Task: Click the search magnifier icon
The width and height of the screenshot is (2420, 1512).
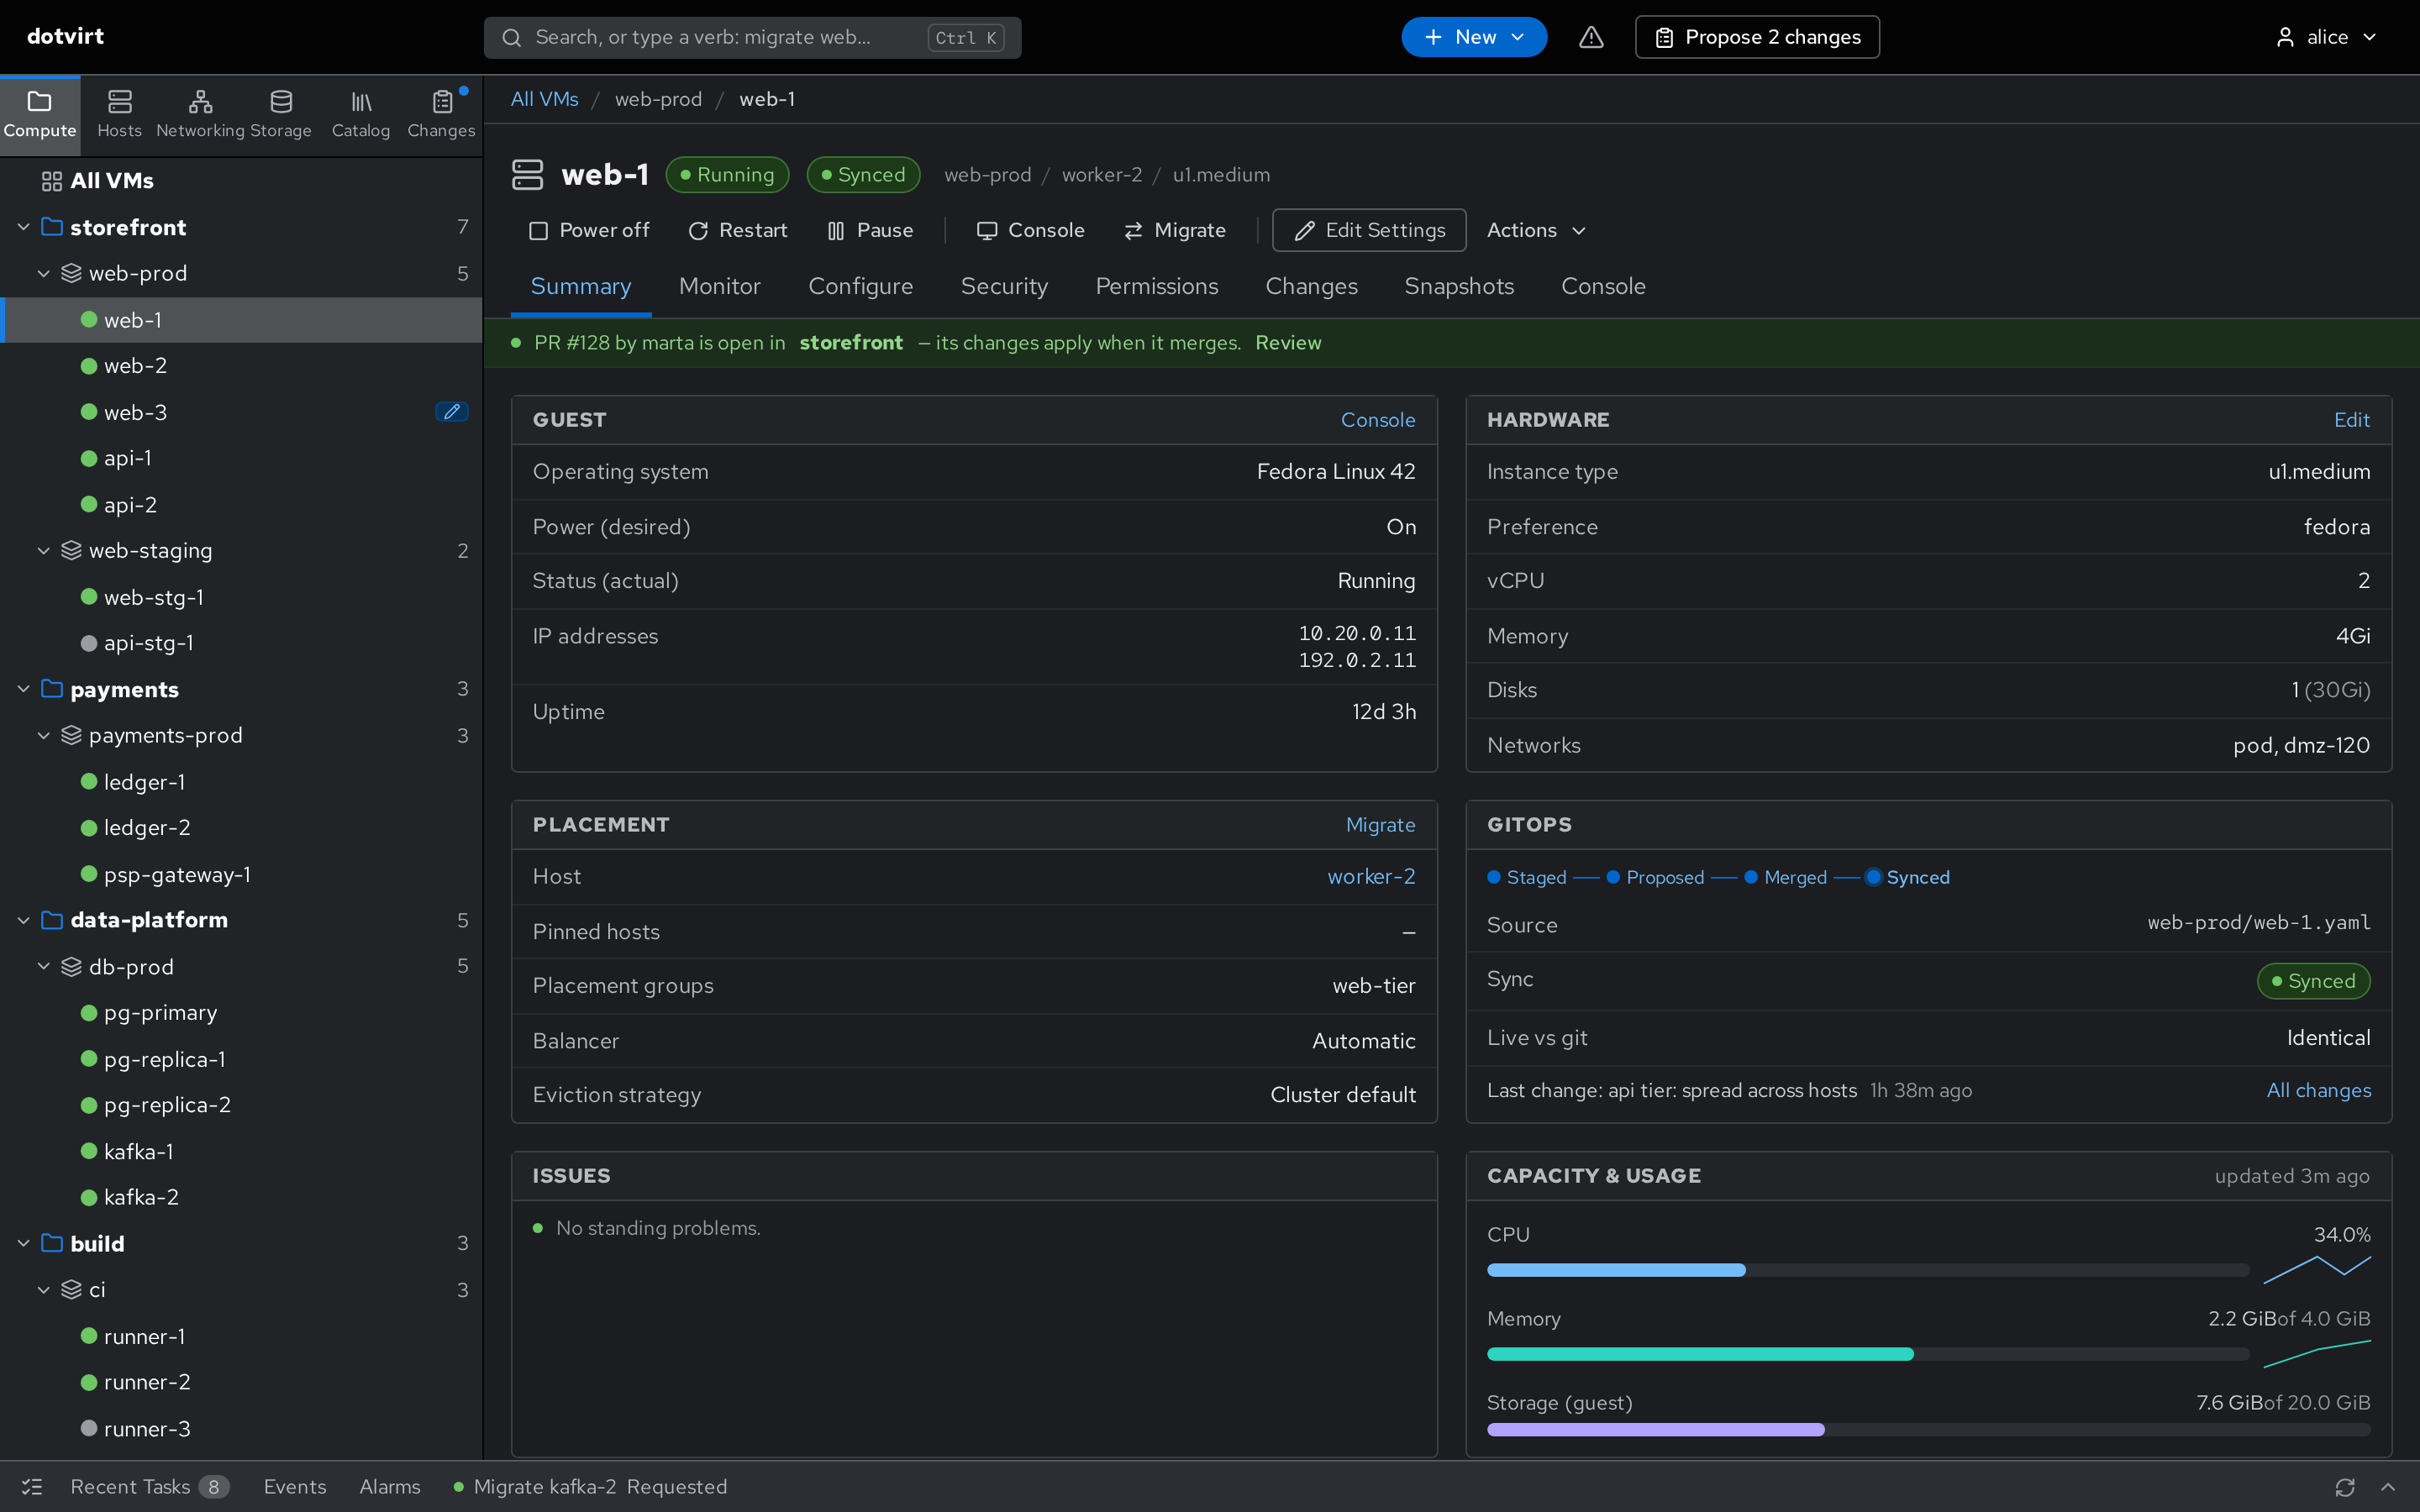Action: pyautogui.click(x=511, y=38)
